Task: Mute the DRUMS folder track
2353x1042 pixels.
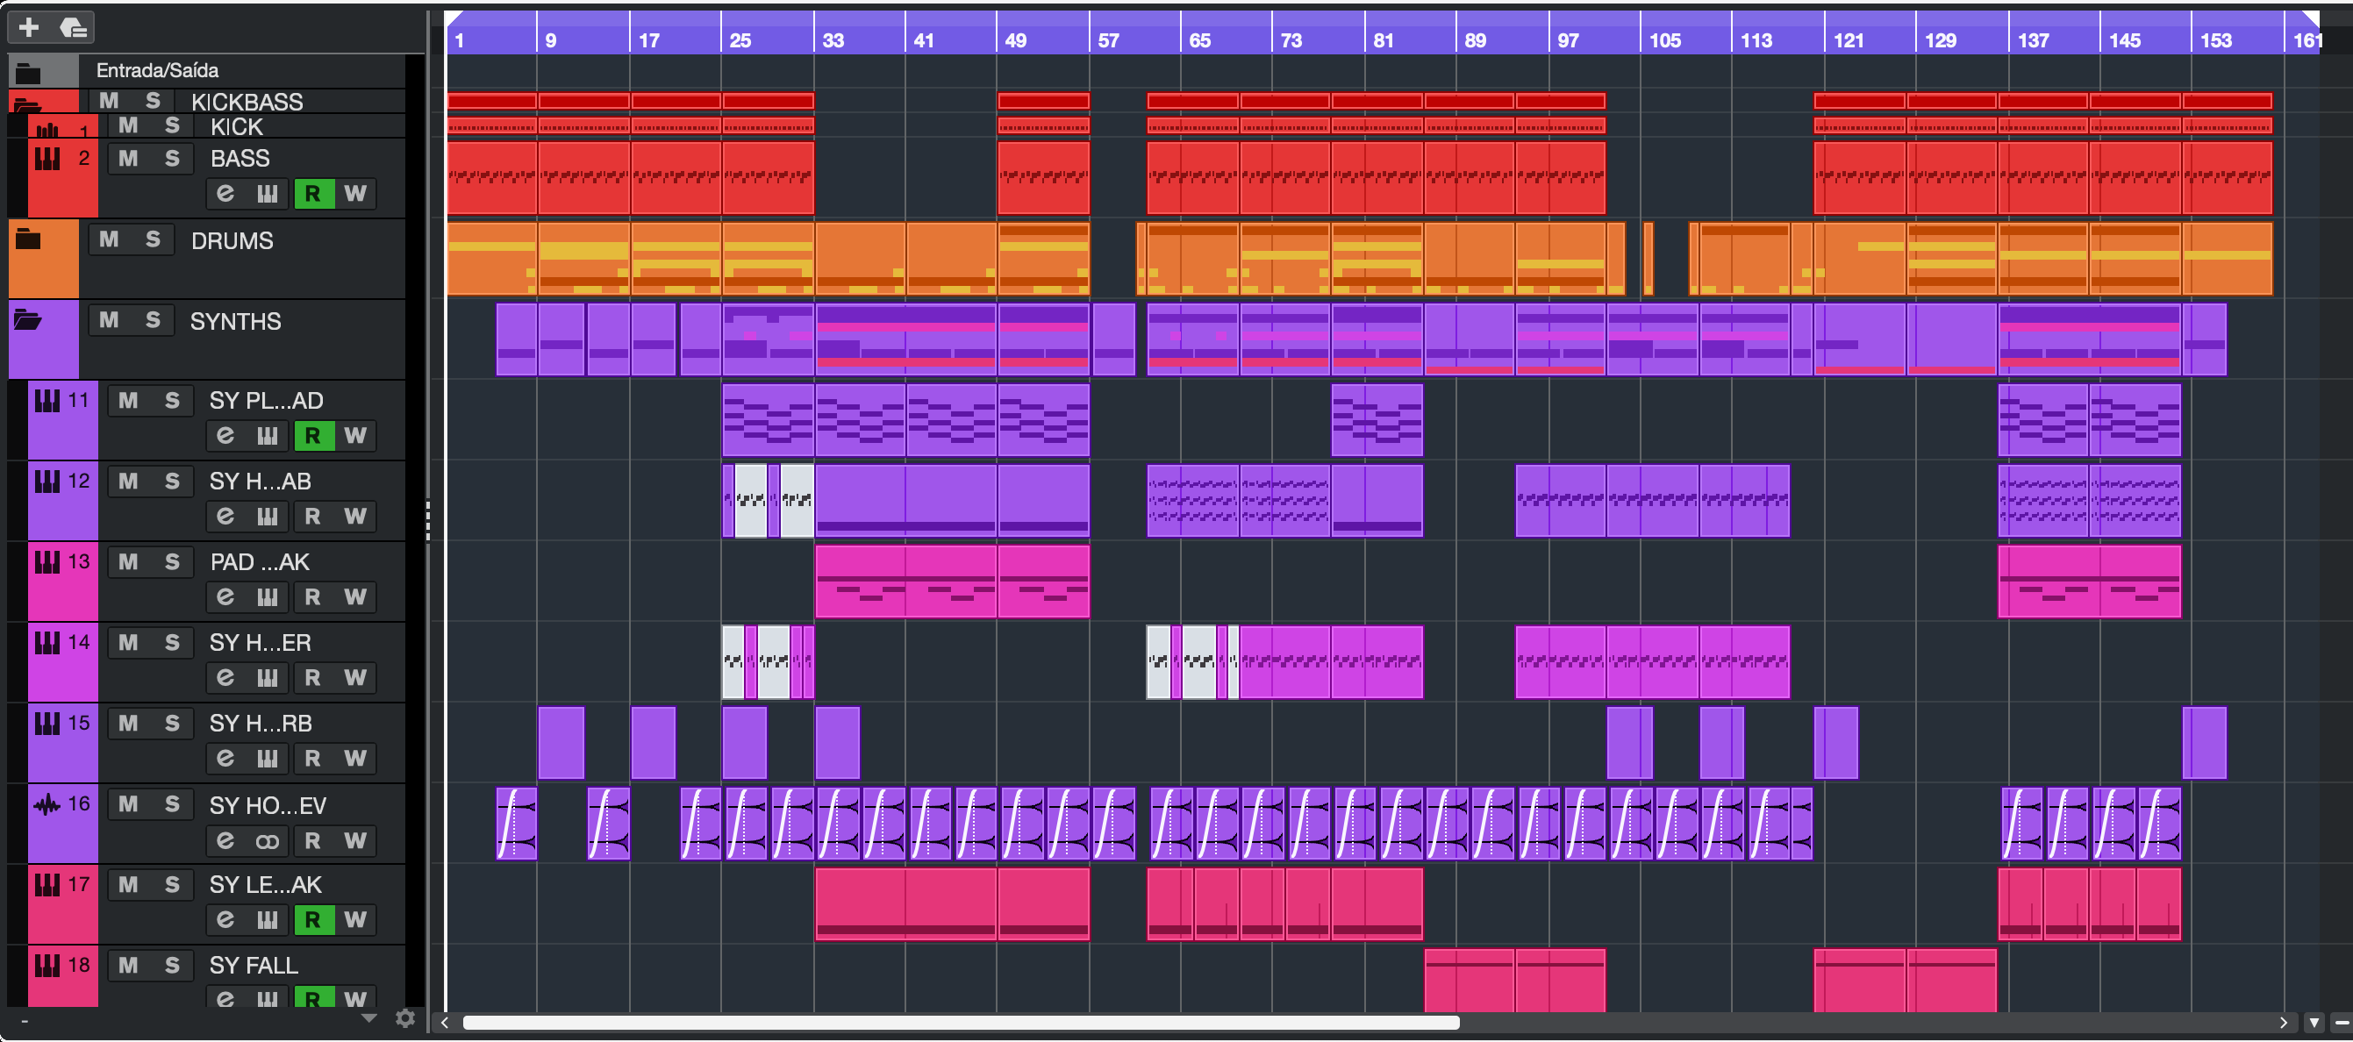Action: (x=109, y=240)
